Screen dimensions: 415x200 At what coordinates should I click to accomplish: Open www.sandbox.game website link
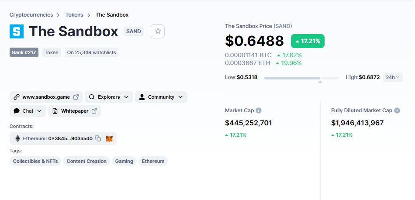coord(46,97)
